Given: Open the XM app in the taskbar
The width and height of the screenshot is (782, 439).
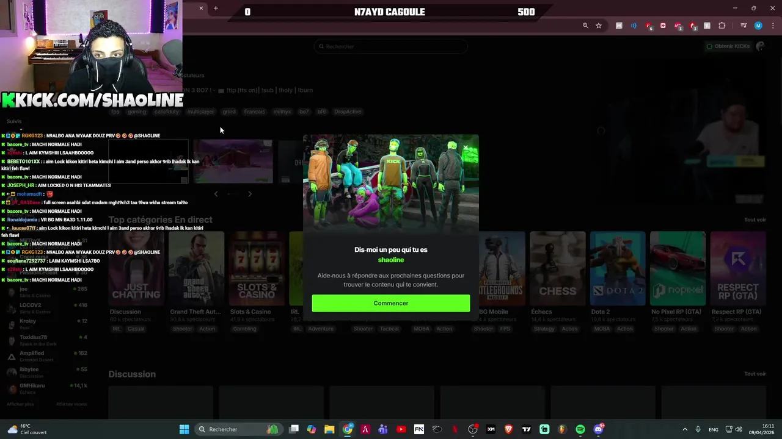Looking at the screenshot, I should pyautogui.click(x=491, y=429).
